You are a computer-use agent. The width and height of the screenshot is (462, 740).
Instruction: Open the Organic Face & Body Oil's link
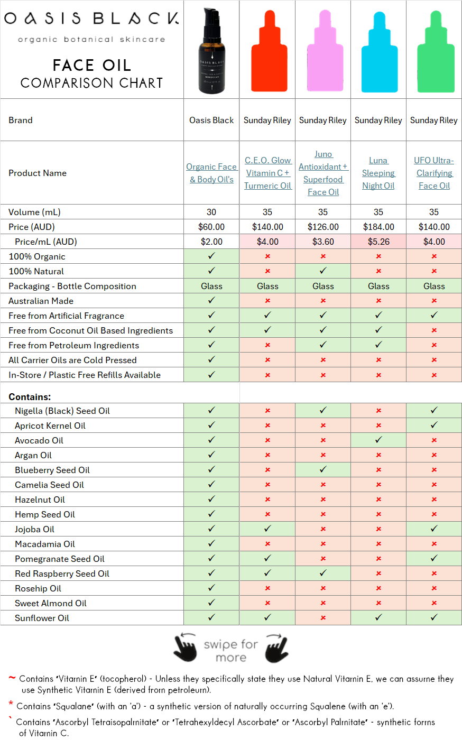pyautogui.click(x=211, y=173)
